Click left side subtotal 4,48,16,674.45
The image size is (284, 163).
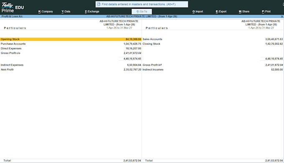(x=132, y=59)
